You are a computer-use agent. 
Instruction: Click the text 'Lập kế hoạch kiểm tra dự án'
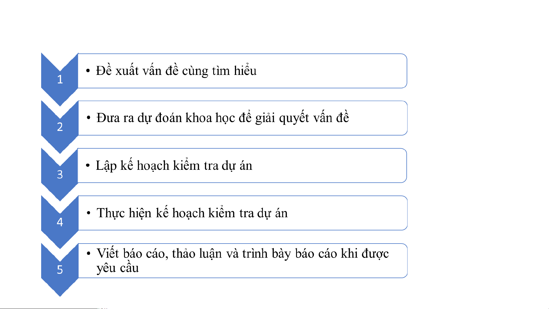[174, 166]
